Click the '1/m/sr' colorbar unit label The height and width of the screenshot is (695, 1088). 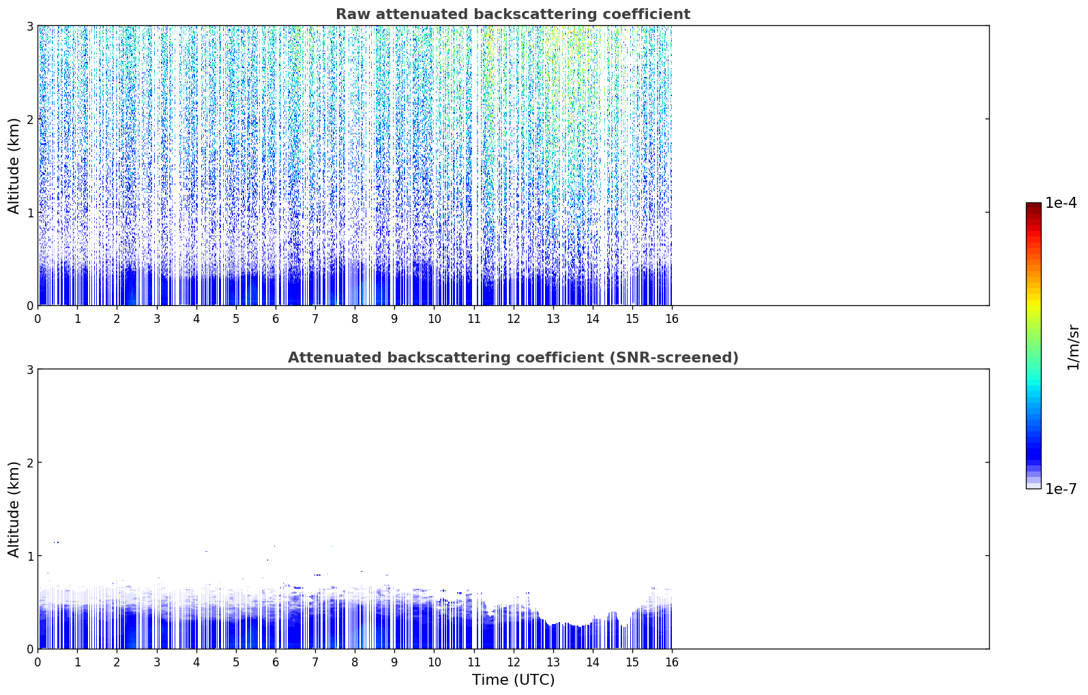[x=1073, y=347]
